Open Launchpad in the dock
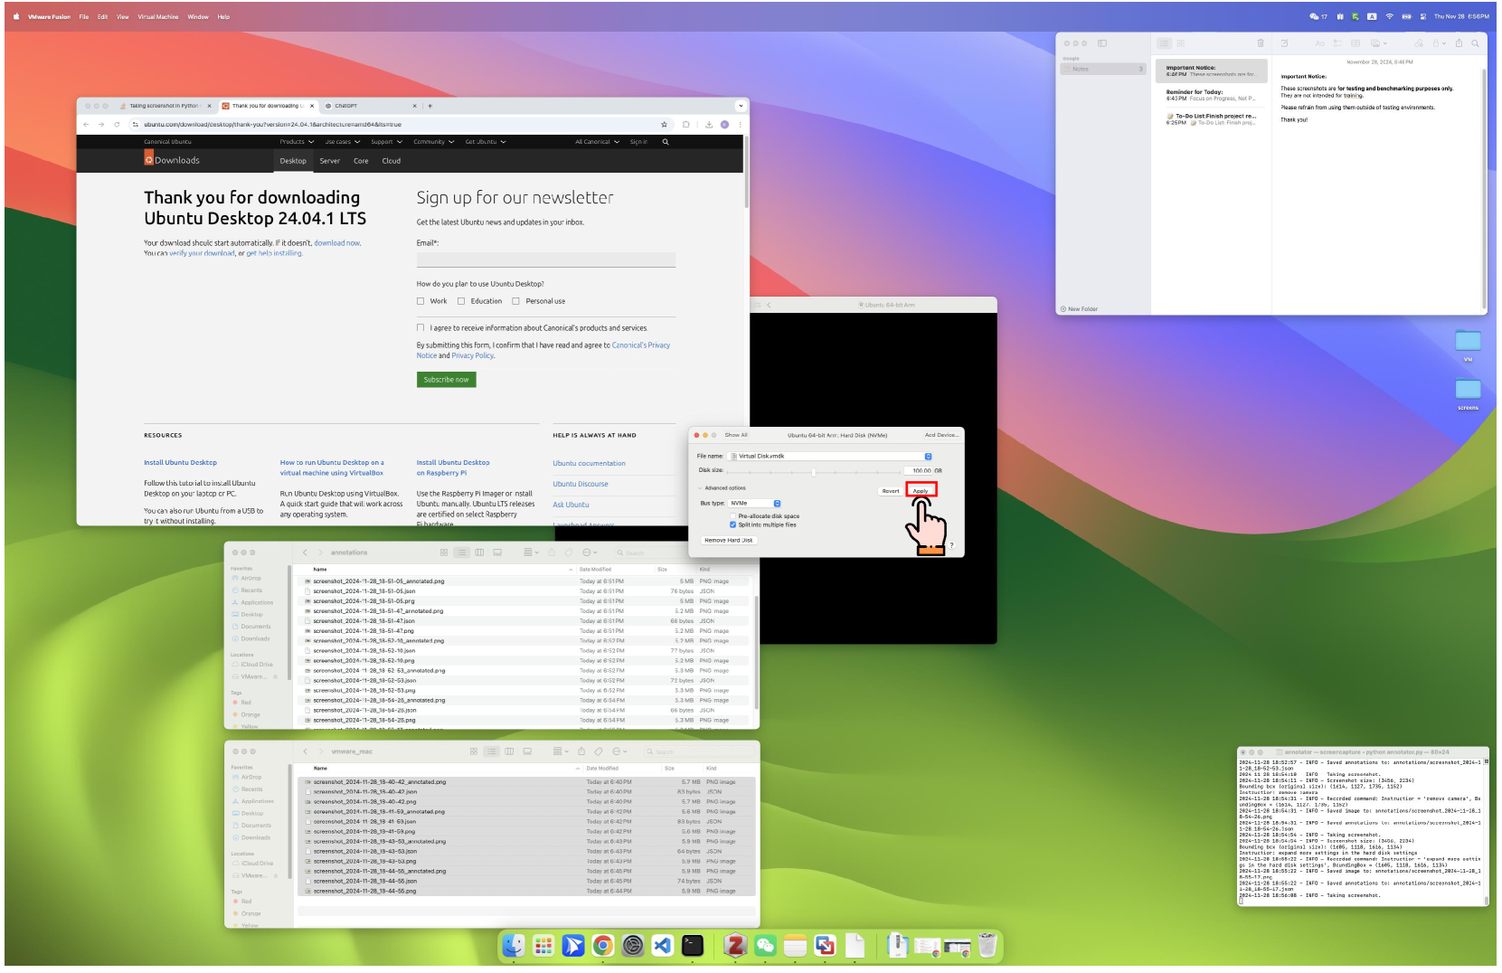Screen dimensions: 1502x973 click(543, 946)
